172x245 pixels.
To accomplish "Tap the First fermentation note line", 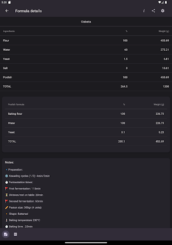I will pyautogui.click(x=23, y=189).
